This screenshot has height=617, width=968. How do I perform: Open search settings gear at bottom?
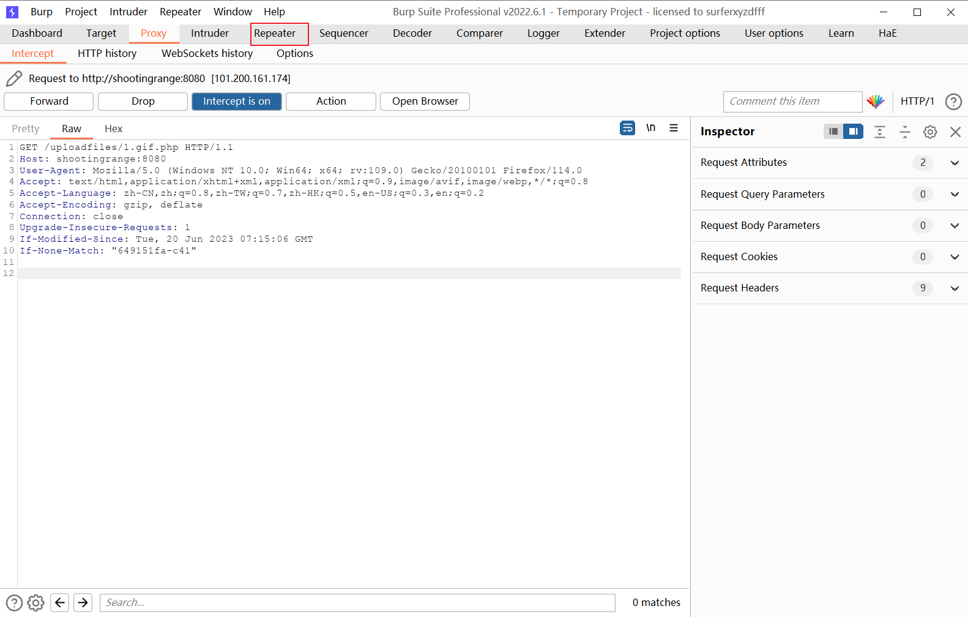coord(36,603)
